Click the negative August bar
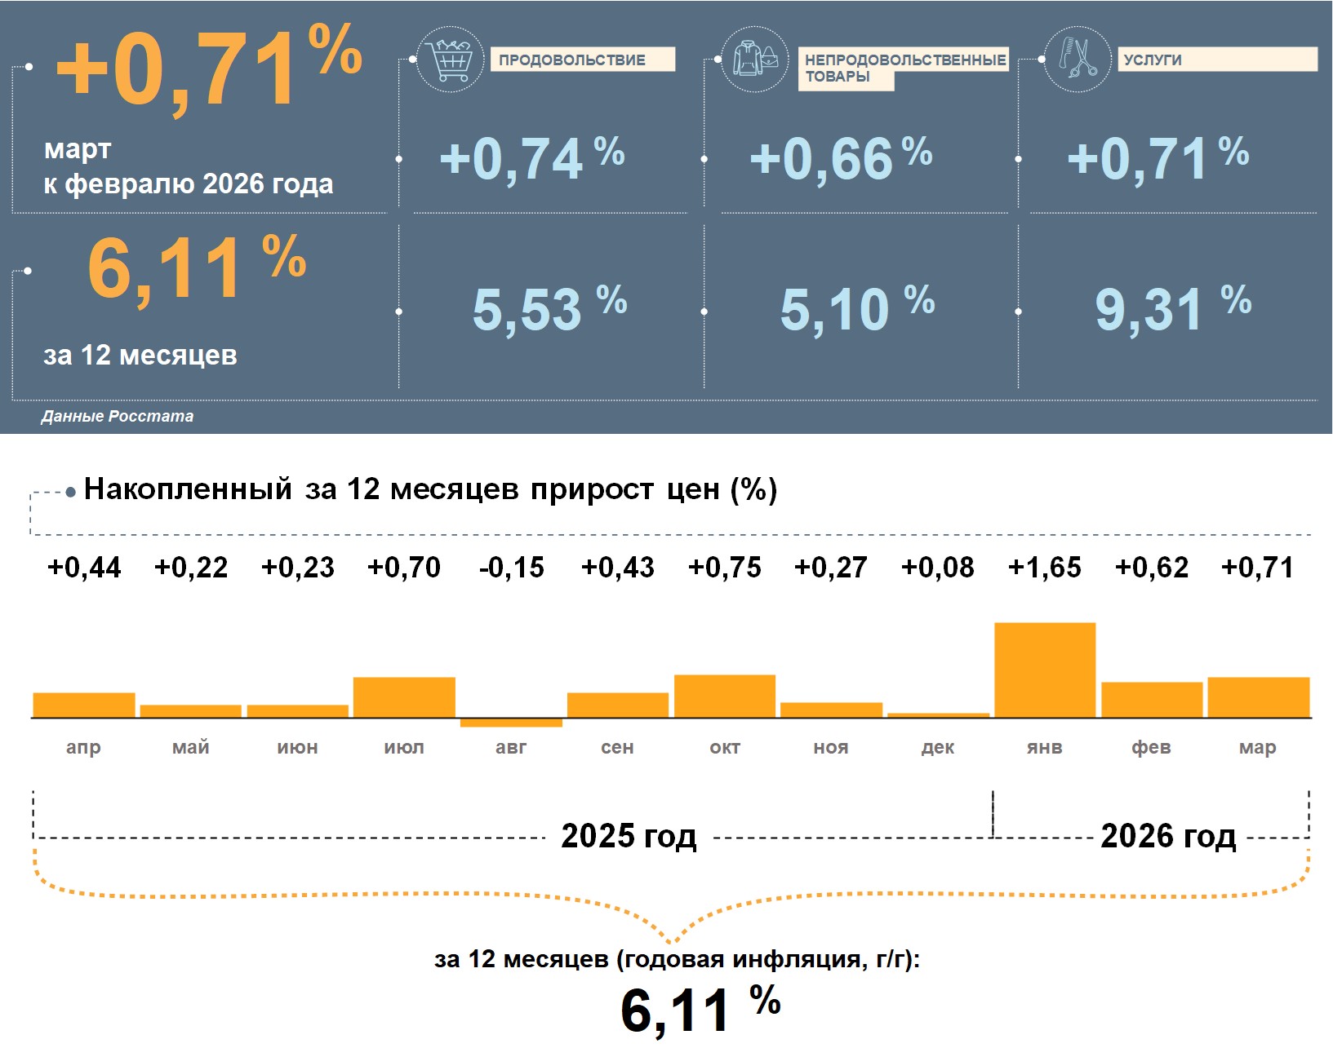 click(511, 723)
